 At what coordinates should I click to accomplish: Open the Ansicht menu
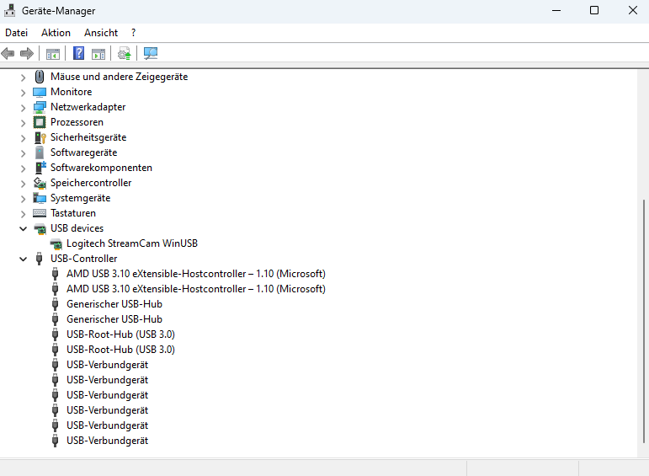point(101,33)
